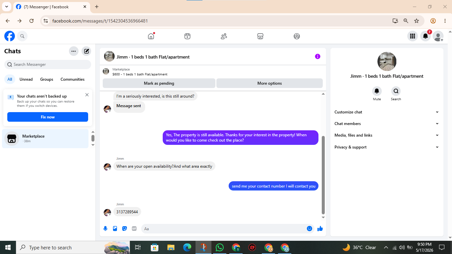Start a new message with compose icon
Image resolution: width=452 pixels, height=254 pixels.
tap(86, 51)
